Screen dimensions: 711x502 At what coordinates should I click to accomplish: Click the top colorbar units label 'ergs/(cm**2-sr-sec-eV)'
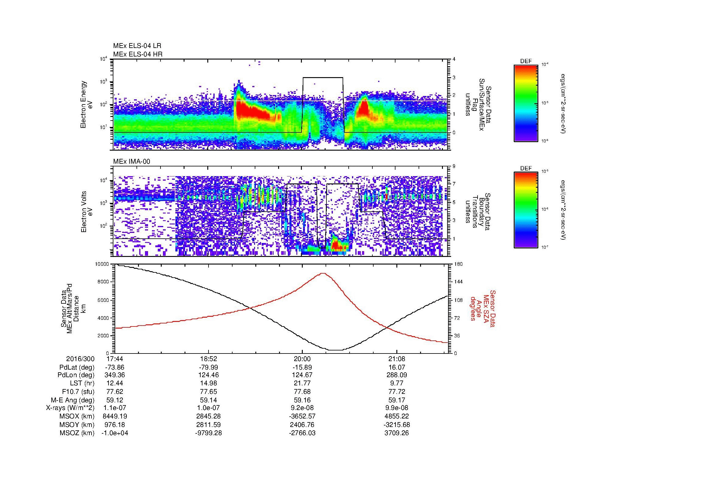(x=563, y=104)
